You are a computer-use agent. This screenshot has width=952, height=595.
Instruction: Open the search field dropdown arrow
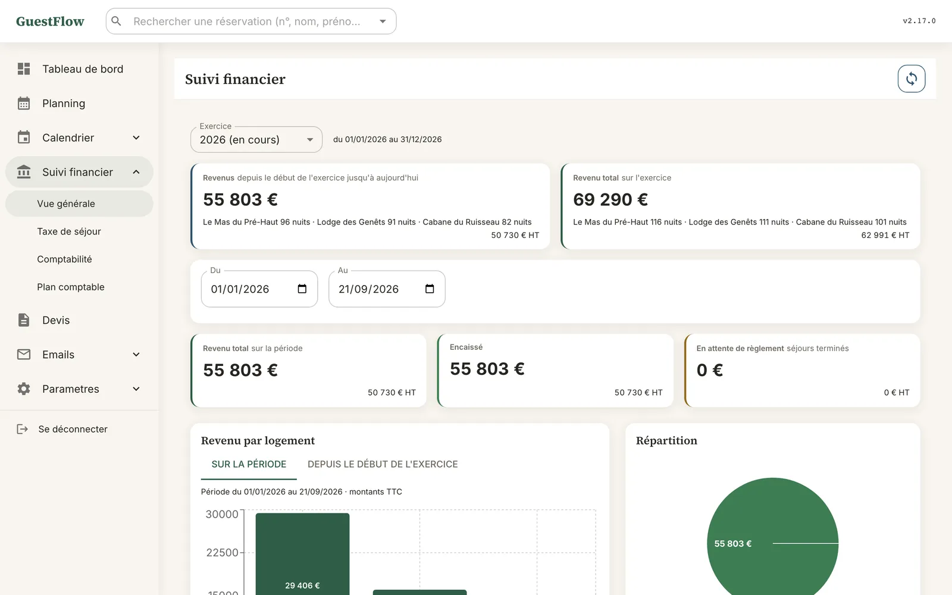coord(383,21)
